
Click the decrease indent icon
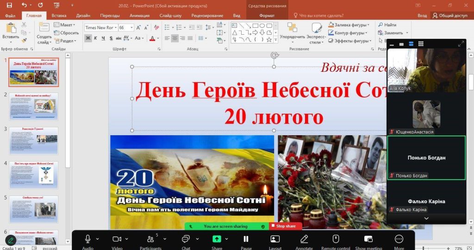coord(192,27)
